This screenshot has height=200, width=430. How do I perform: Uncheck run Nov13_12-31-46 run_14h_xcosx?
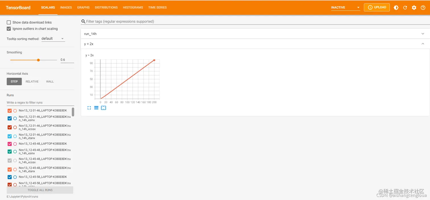(x=10, y=127)
